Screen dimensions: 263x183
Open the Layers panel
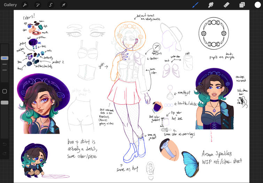(242, 5)
